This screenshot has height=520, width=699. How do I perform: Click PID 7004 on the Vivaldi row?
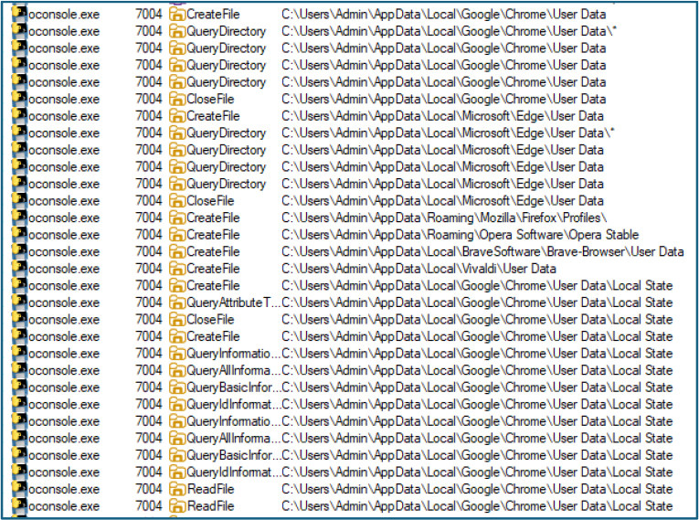coord(149,269)
